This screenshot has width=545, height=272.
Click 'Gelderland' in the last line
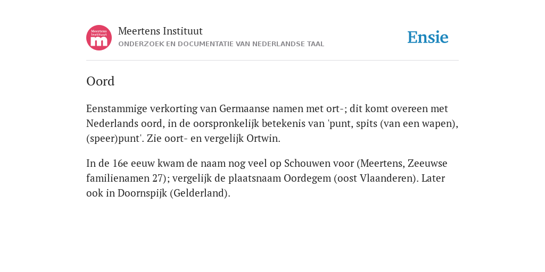pyautogui.click(x=199, y=193)
